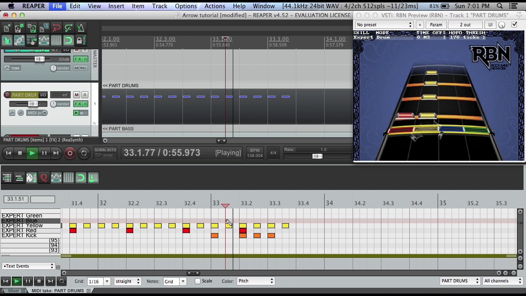The height and width of the screenshot is (296, 526).
Task: Click the New project toolbar icon
Action: pos(7,28)
